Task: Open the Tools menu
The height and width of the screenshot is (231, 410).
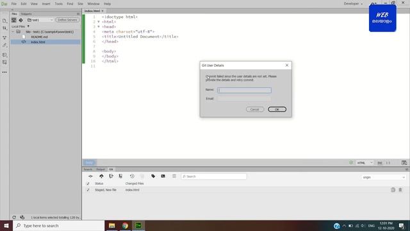Action: tap(58, 4)
